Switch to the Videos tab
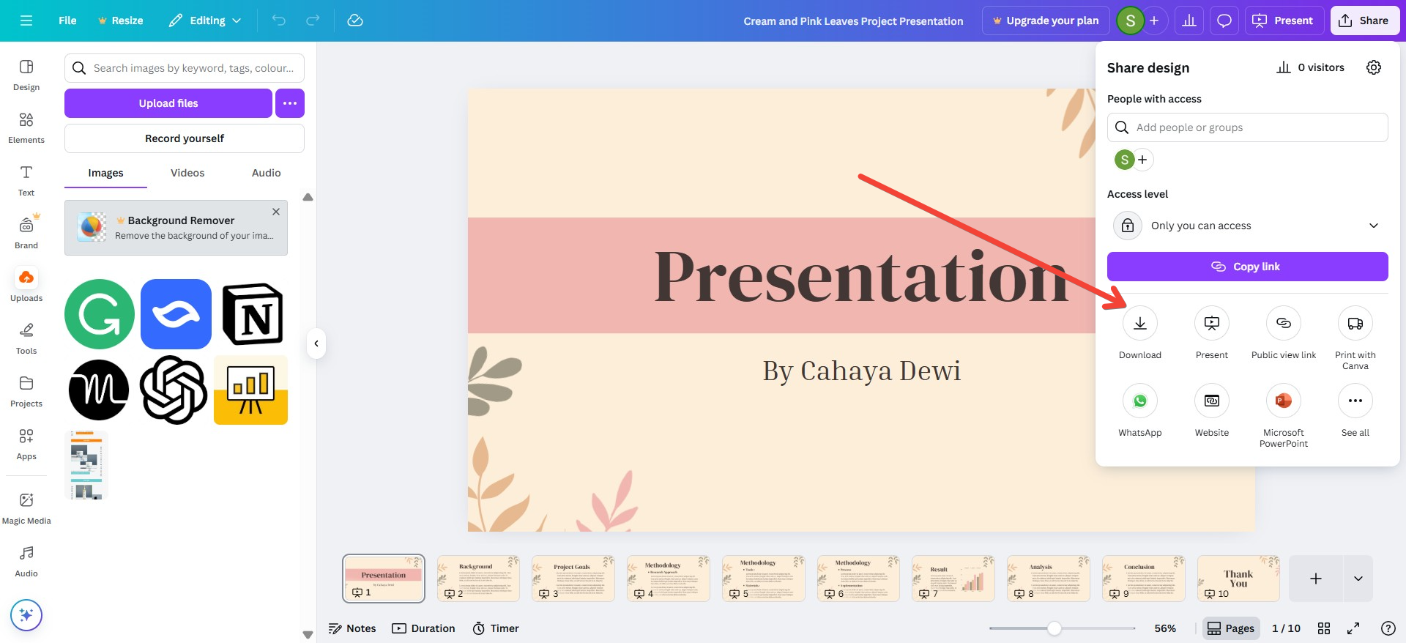This screenshot has width=1406, height=643. point(187,173)
